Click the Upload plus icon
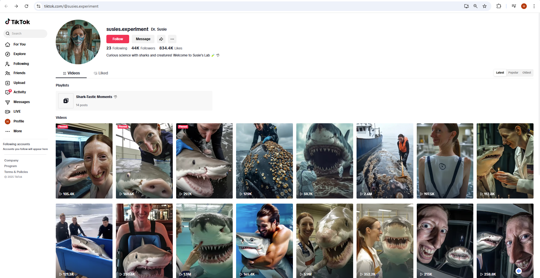This screenshot has width=540, height=278. 8,83
